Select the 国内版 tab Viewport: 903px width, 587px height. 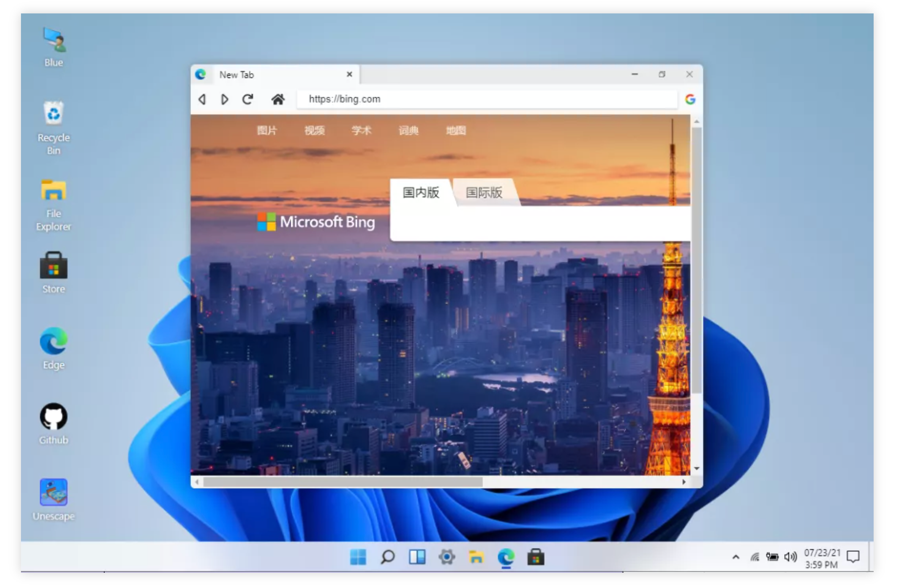pos(421,193)
